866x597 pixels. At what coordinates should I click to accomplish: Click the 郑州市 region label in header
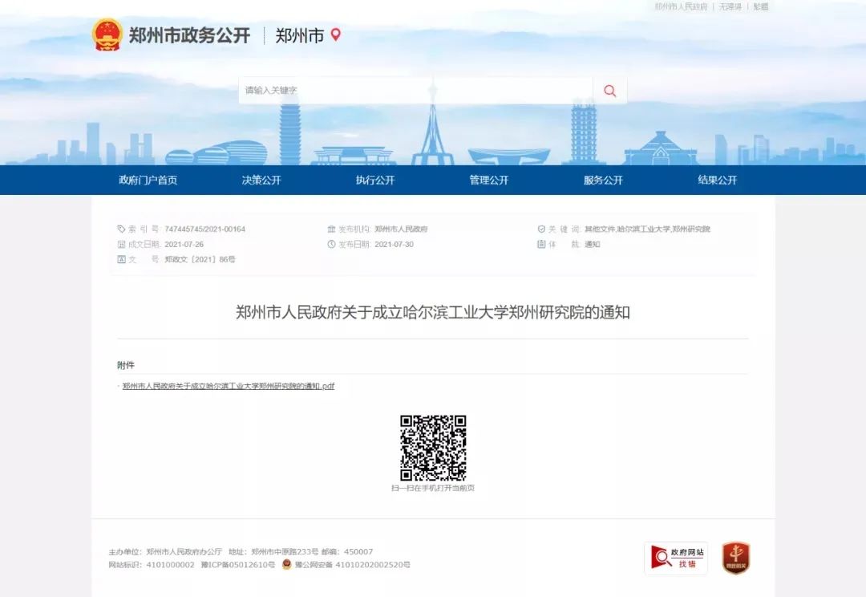299,35
